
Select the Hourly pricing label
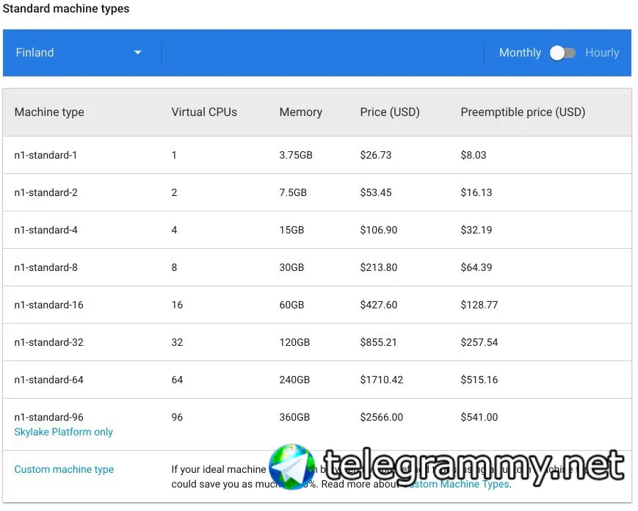(x=602, y=52)
